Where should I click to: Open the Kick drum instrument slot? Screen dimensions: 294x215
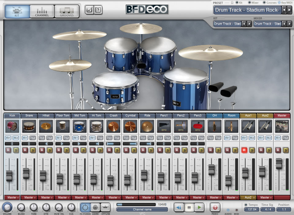[12, 126]
